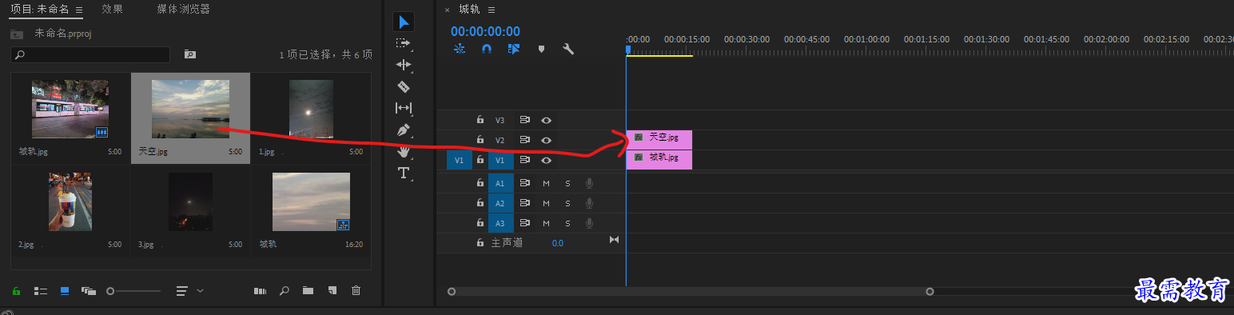Toggle lock on track V2

pos(480,140)
